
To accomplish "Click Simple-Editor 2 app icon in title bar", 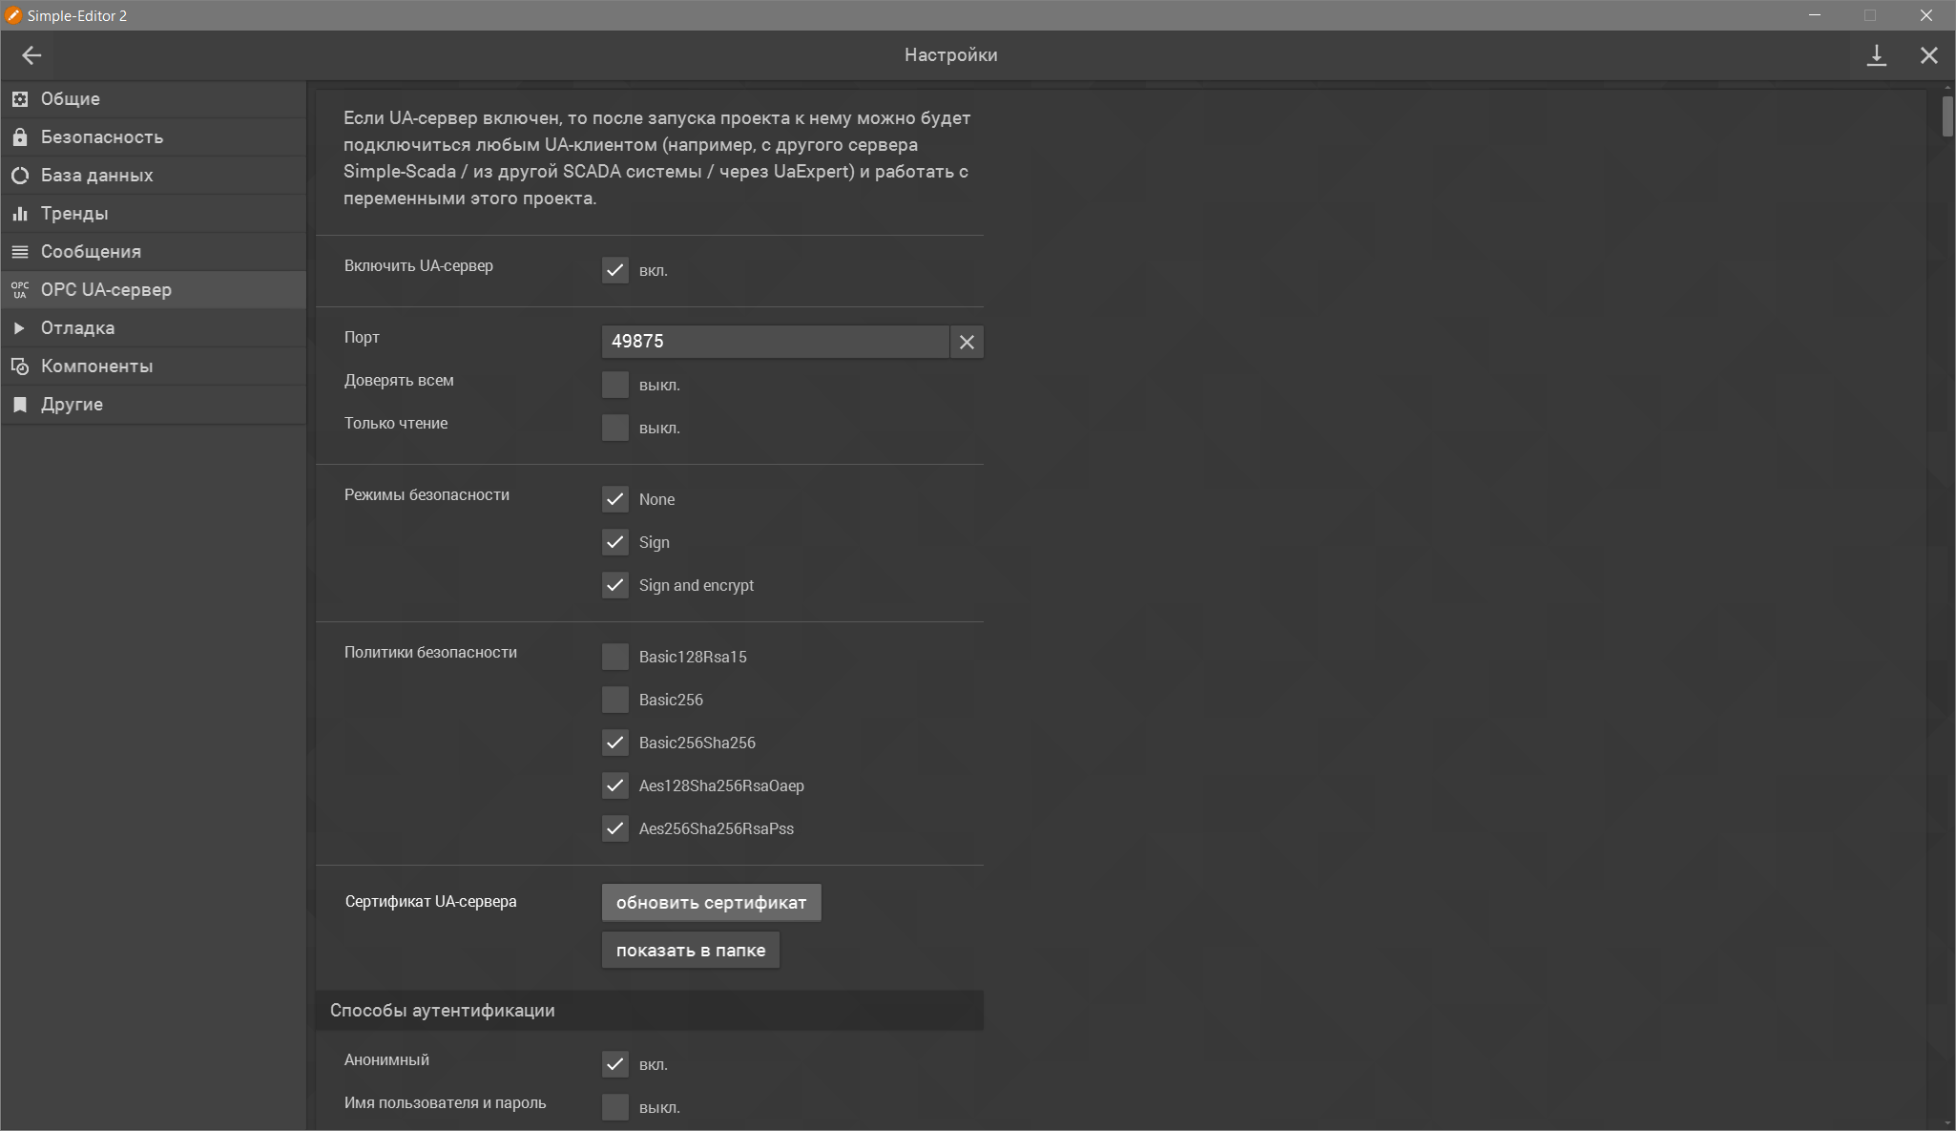I will click(x=13, y=15).
